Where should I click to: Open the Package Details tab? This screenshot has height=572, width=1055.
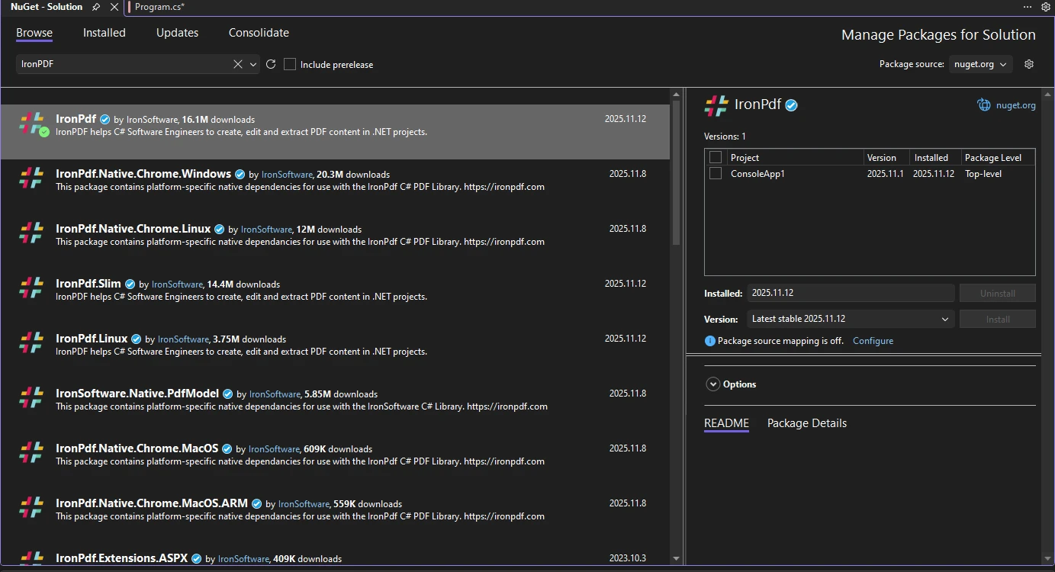806,423
